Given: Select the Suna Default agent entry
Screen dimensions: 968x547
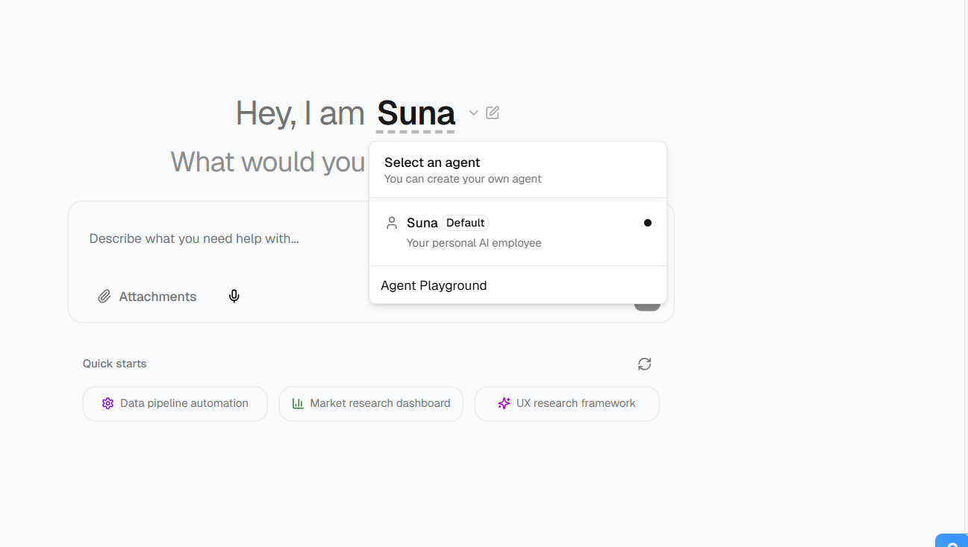Looking at the screenshot, I should 518,232.
